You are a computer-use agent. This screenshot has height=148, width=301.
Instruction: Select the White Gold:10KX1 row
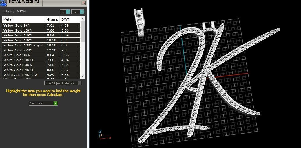pos(41,60)
